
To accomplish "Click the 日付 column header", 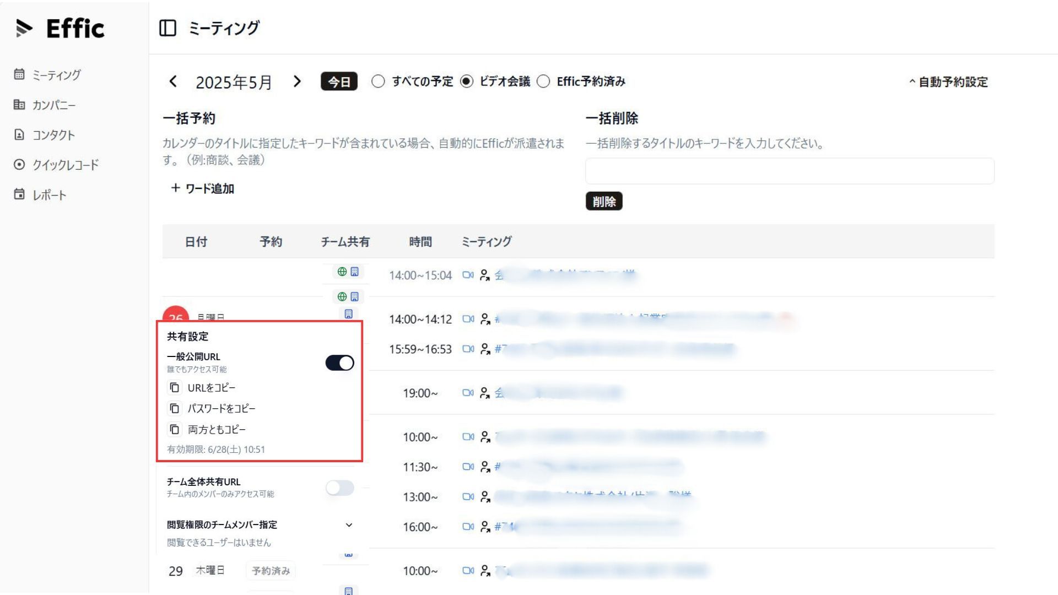I will 196,241.
